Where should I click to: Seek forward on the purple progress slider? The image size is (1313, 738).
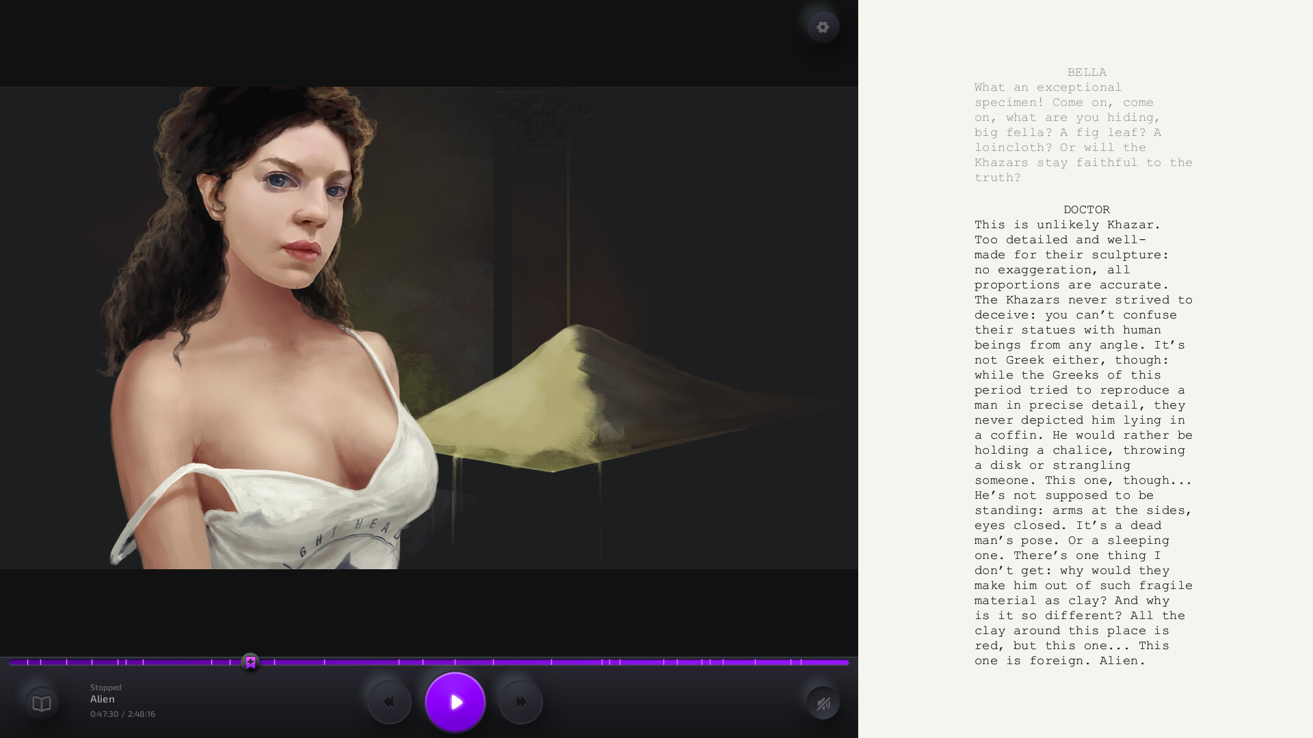[547, 661]
